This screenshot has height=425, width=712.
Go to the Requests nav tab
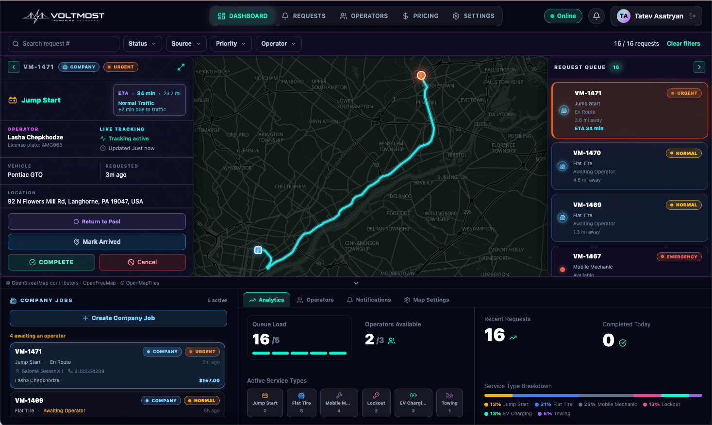[304, 16]
